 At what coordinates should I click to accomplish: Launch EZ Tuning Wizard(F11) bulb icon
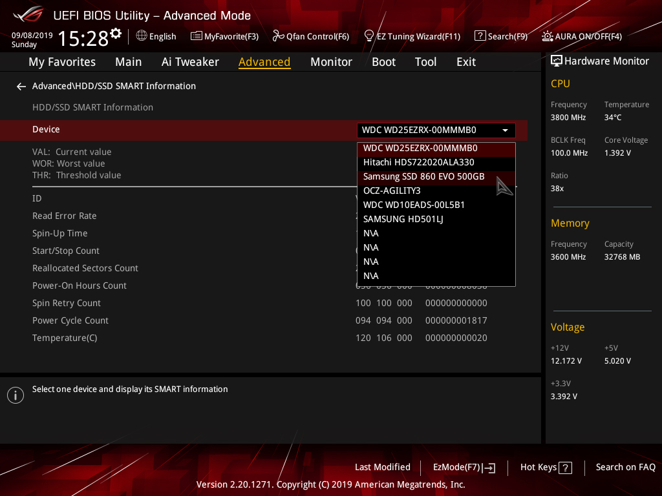click(369, 36)
